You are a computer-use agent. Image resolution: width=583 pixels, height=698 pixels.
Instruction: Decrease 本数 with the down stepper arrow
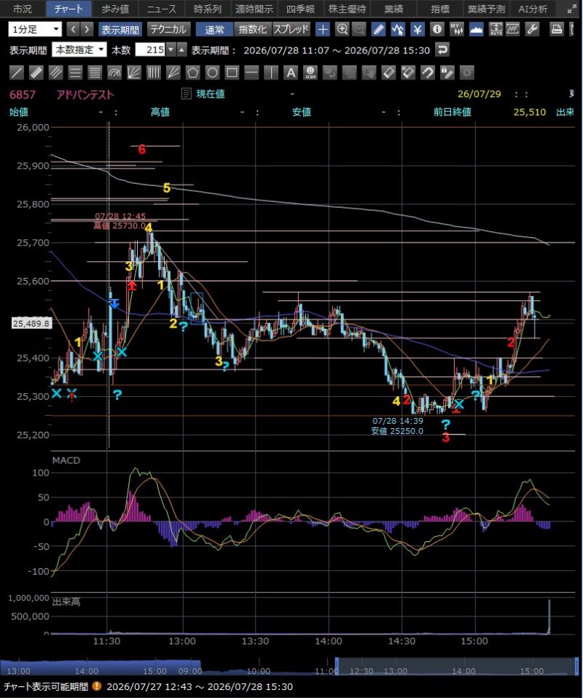coord(171,50)
